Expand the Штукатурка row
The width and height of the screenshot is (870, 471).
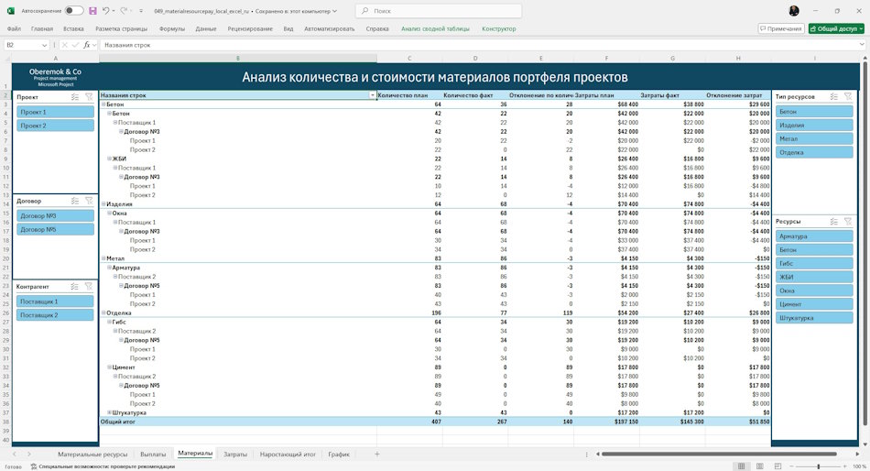point(109,412)
